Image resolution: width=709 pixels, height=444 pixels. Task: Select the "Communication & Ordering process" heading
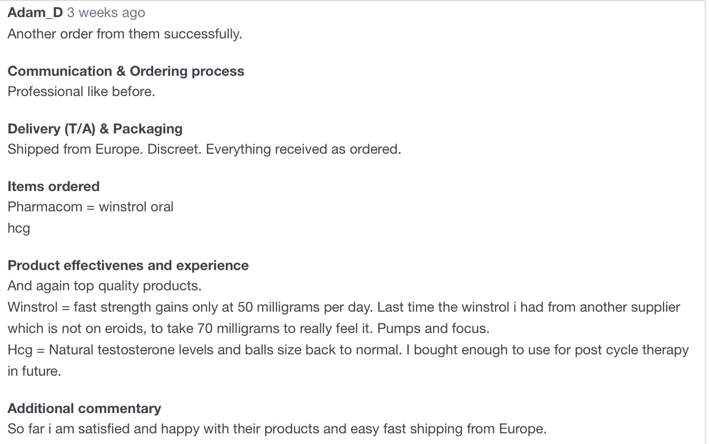(x=126, y=72)
